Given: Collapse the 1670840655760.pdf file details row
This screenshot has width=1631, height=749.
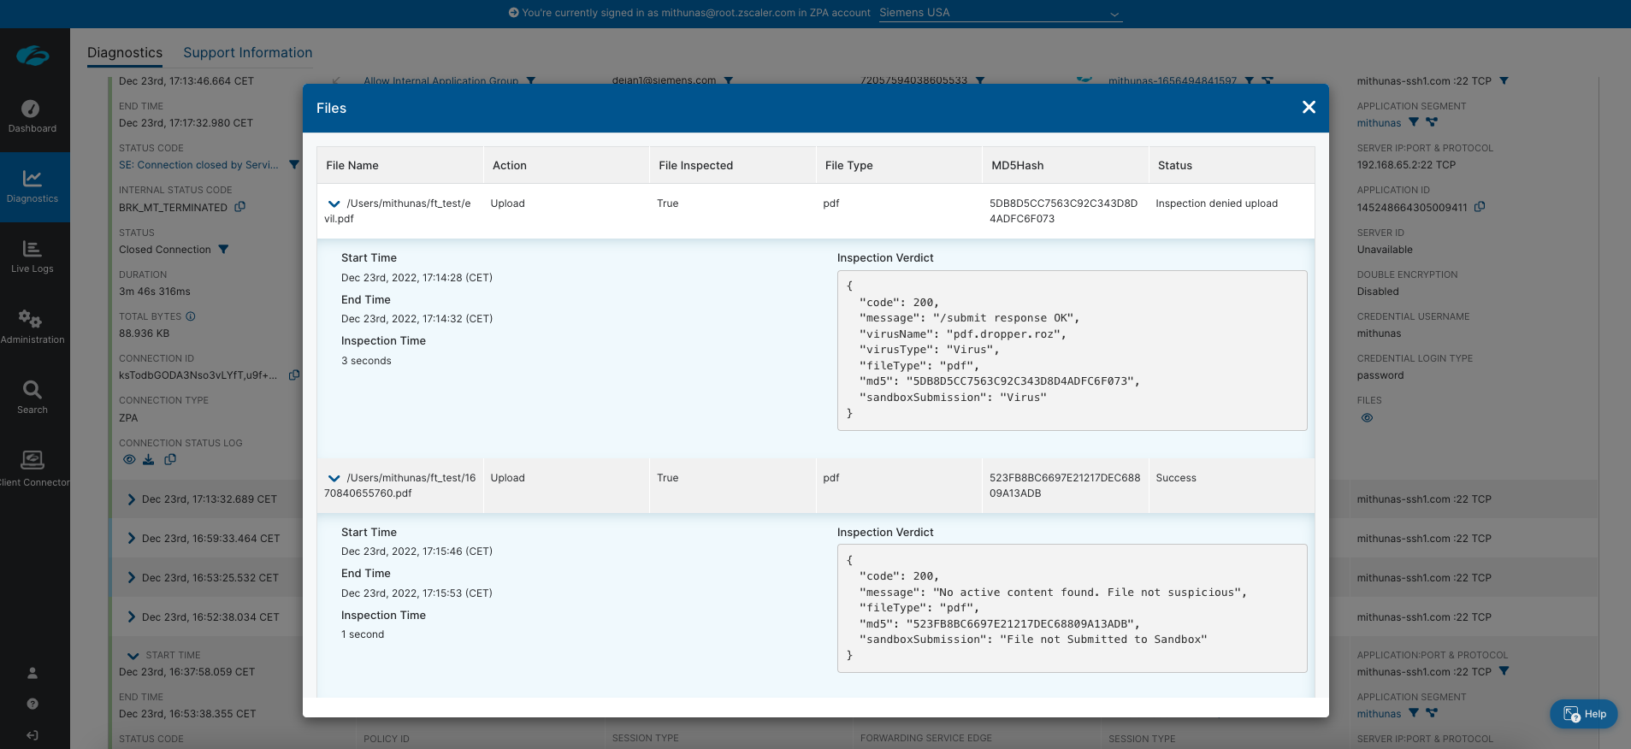Looking at the screenshot, I should click(334, 479).
